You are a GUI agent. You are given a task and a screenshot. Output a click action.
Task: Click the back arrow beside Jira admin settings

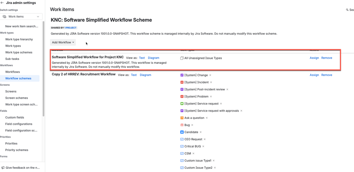click(2, 3)
